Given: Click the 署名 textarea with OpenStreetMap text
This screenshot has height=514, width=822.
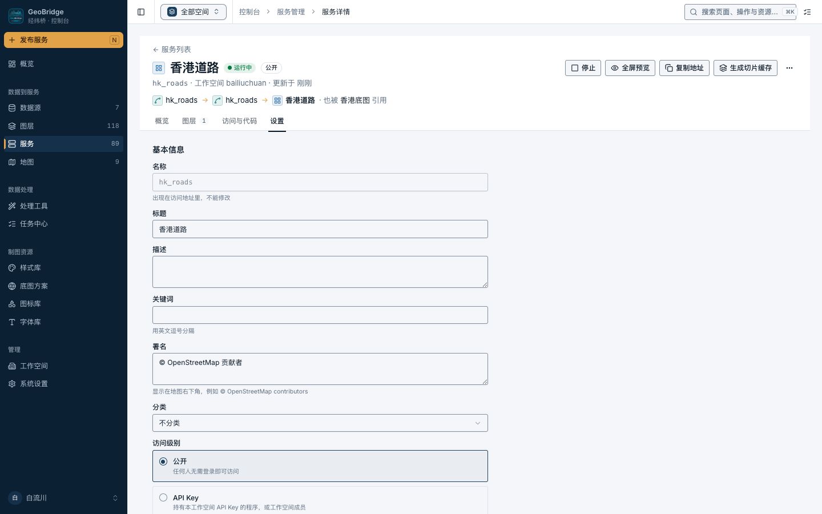Looking at the screenshot, I should click(320, 369).
